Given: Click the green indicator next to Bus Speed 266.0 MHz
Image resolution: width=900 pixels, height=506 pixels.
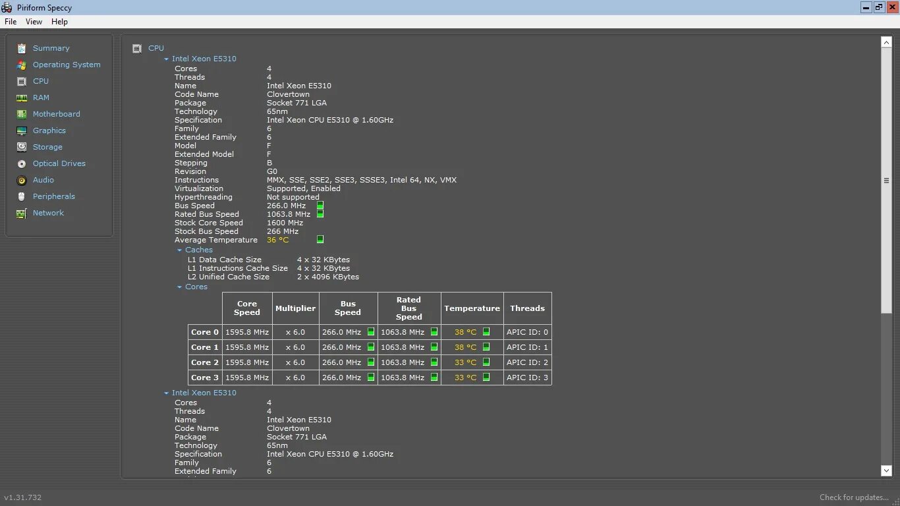Looking at the screenshot, I should click(x=320, y=206).
